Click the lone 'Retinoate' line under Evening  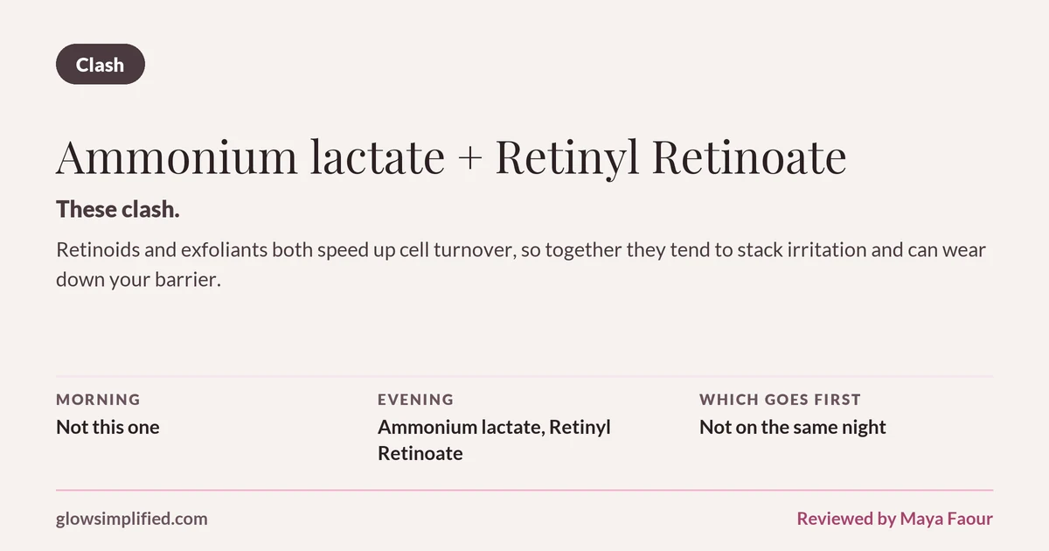coord(420,453)
